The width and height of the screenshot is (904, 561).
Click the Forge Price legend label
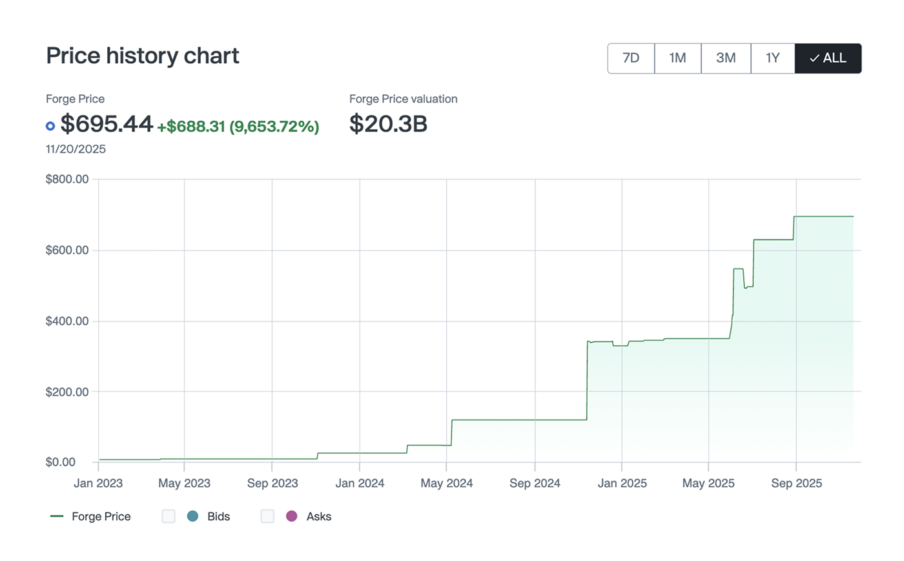tap(101, 516)
